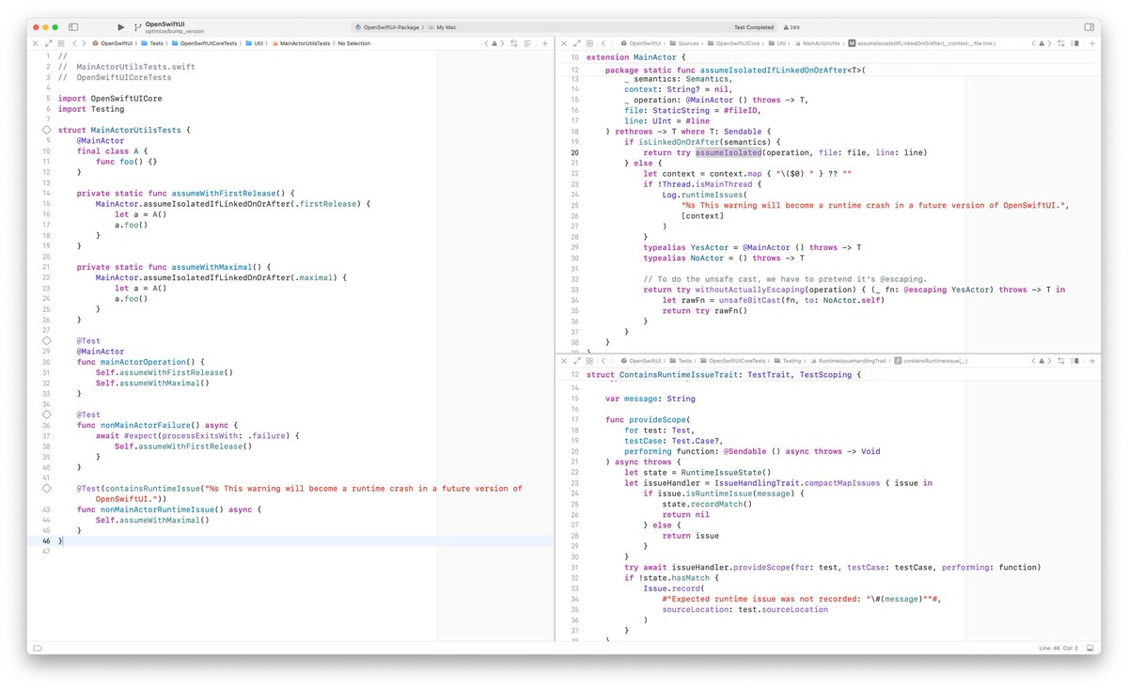Run the scheme with the play button
The height and width of the screenshot is (690, 1128).
(x=121, y=27)
